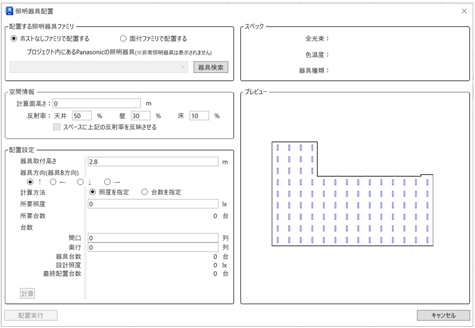Image resolution: width=475 pixels, height=328 pixels.
Task: Select the up arrow fixture direction
Action: [x=30, y=181]
